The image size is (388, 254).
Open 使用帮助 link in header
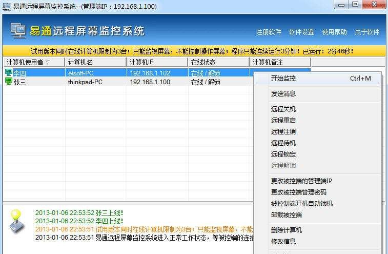334,32
